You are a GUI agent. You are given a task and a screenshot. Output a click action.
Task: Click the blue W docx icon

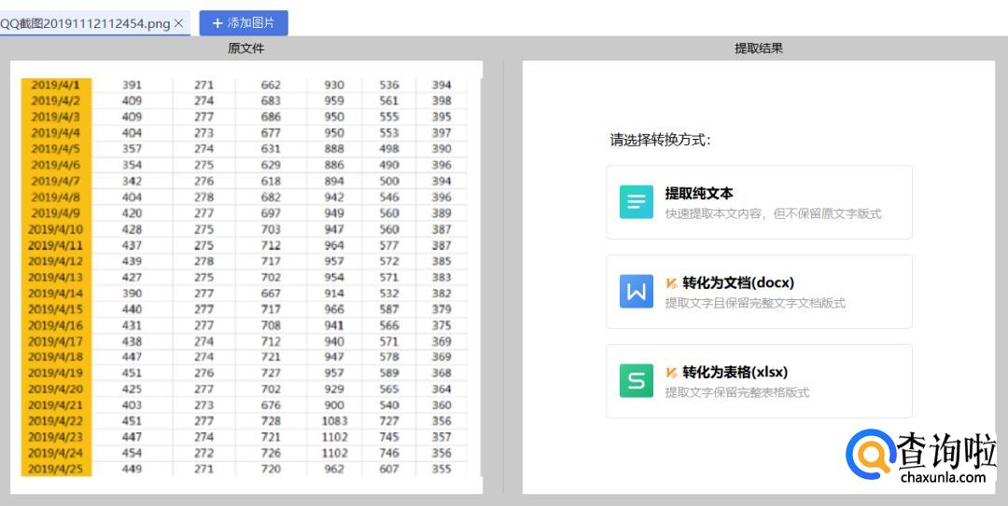click(636, 292)
